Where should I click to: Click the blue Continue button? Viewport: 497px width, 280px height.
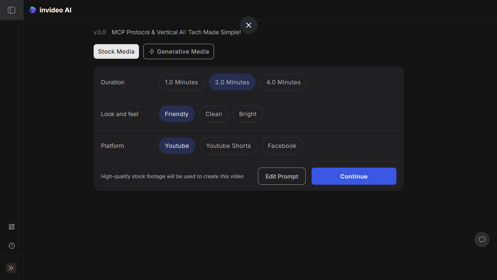pos(354,176)
